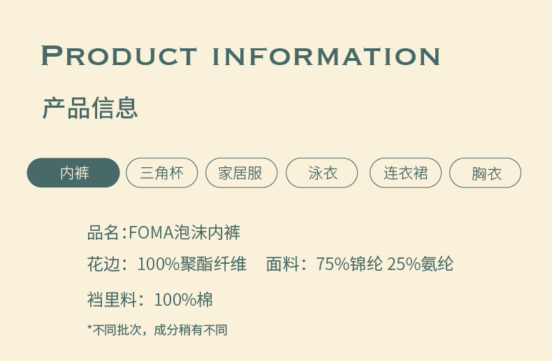The width and height of the screenshot is (552, 361).
Task: Select the 内裤 tab
Action: pos(73,173)
